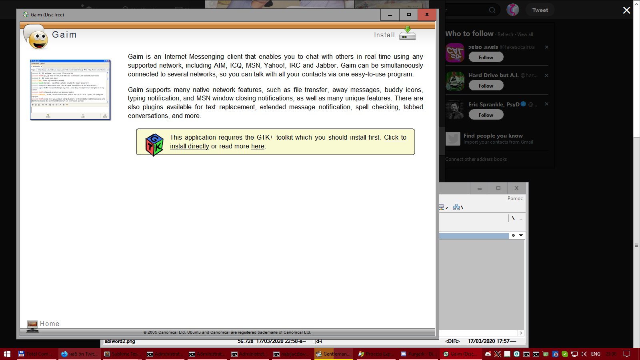Screen dimensions: 640x360
Task: Click the asterisk favorites button
Action: (513, 236)
